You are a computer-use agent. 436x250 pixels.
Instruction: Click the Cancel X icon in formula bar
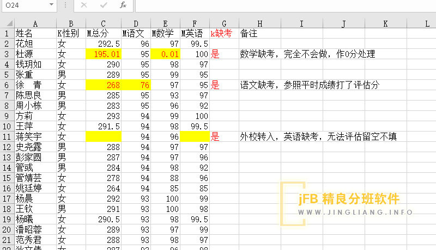(x=84, y=5)
